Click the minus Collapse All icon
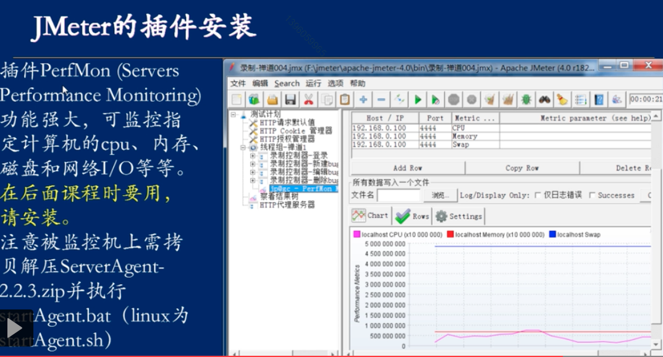The height and width of the screenshot is (357, 663). [x=381, y=99]
